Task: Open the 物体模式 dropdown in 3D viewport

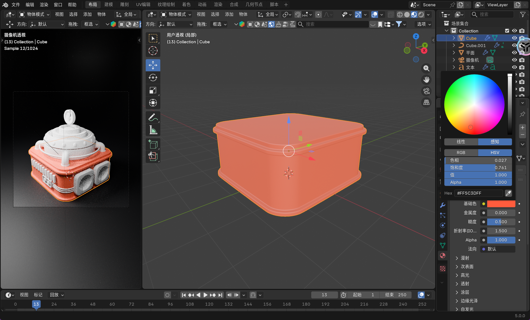Action: point(176,15)
